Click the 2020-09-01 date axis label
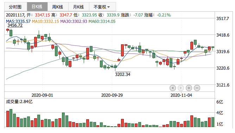Image resolution: width=235 pixels, height=133 pixels. [x=42, y=95]
